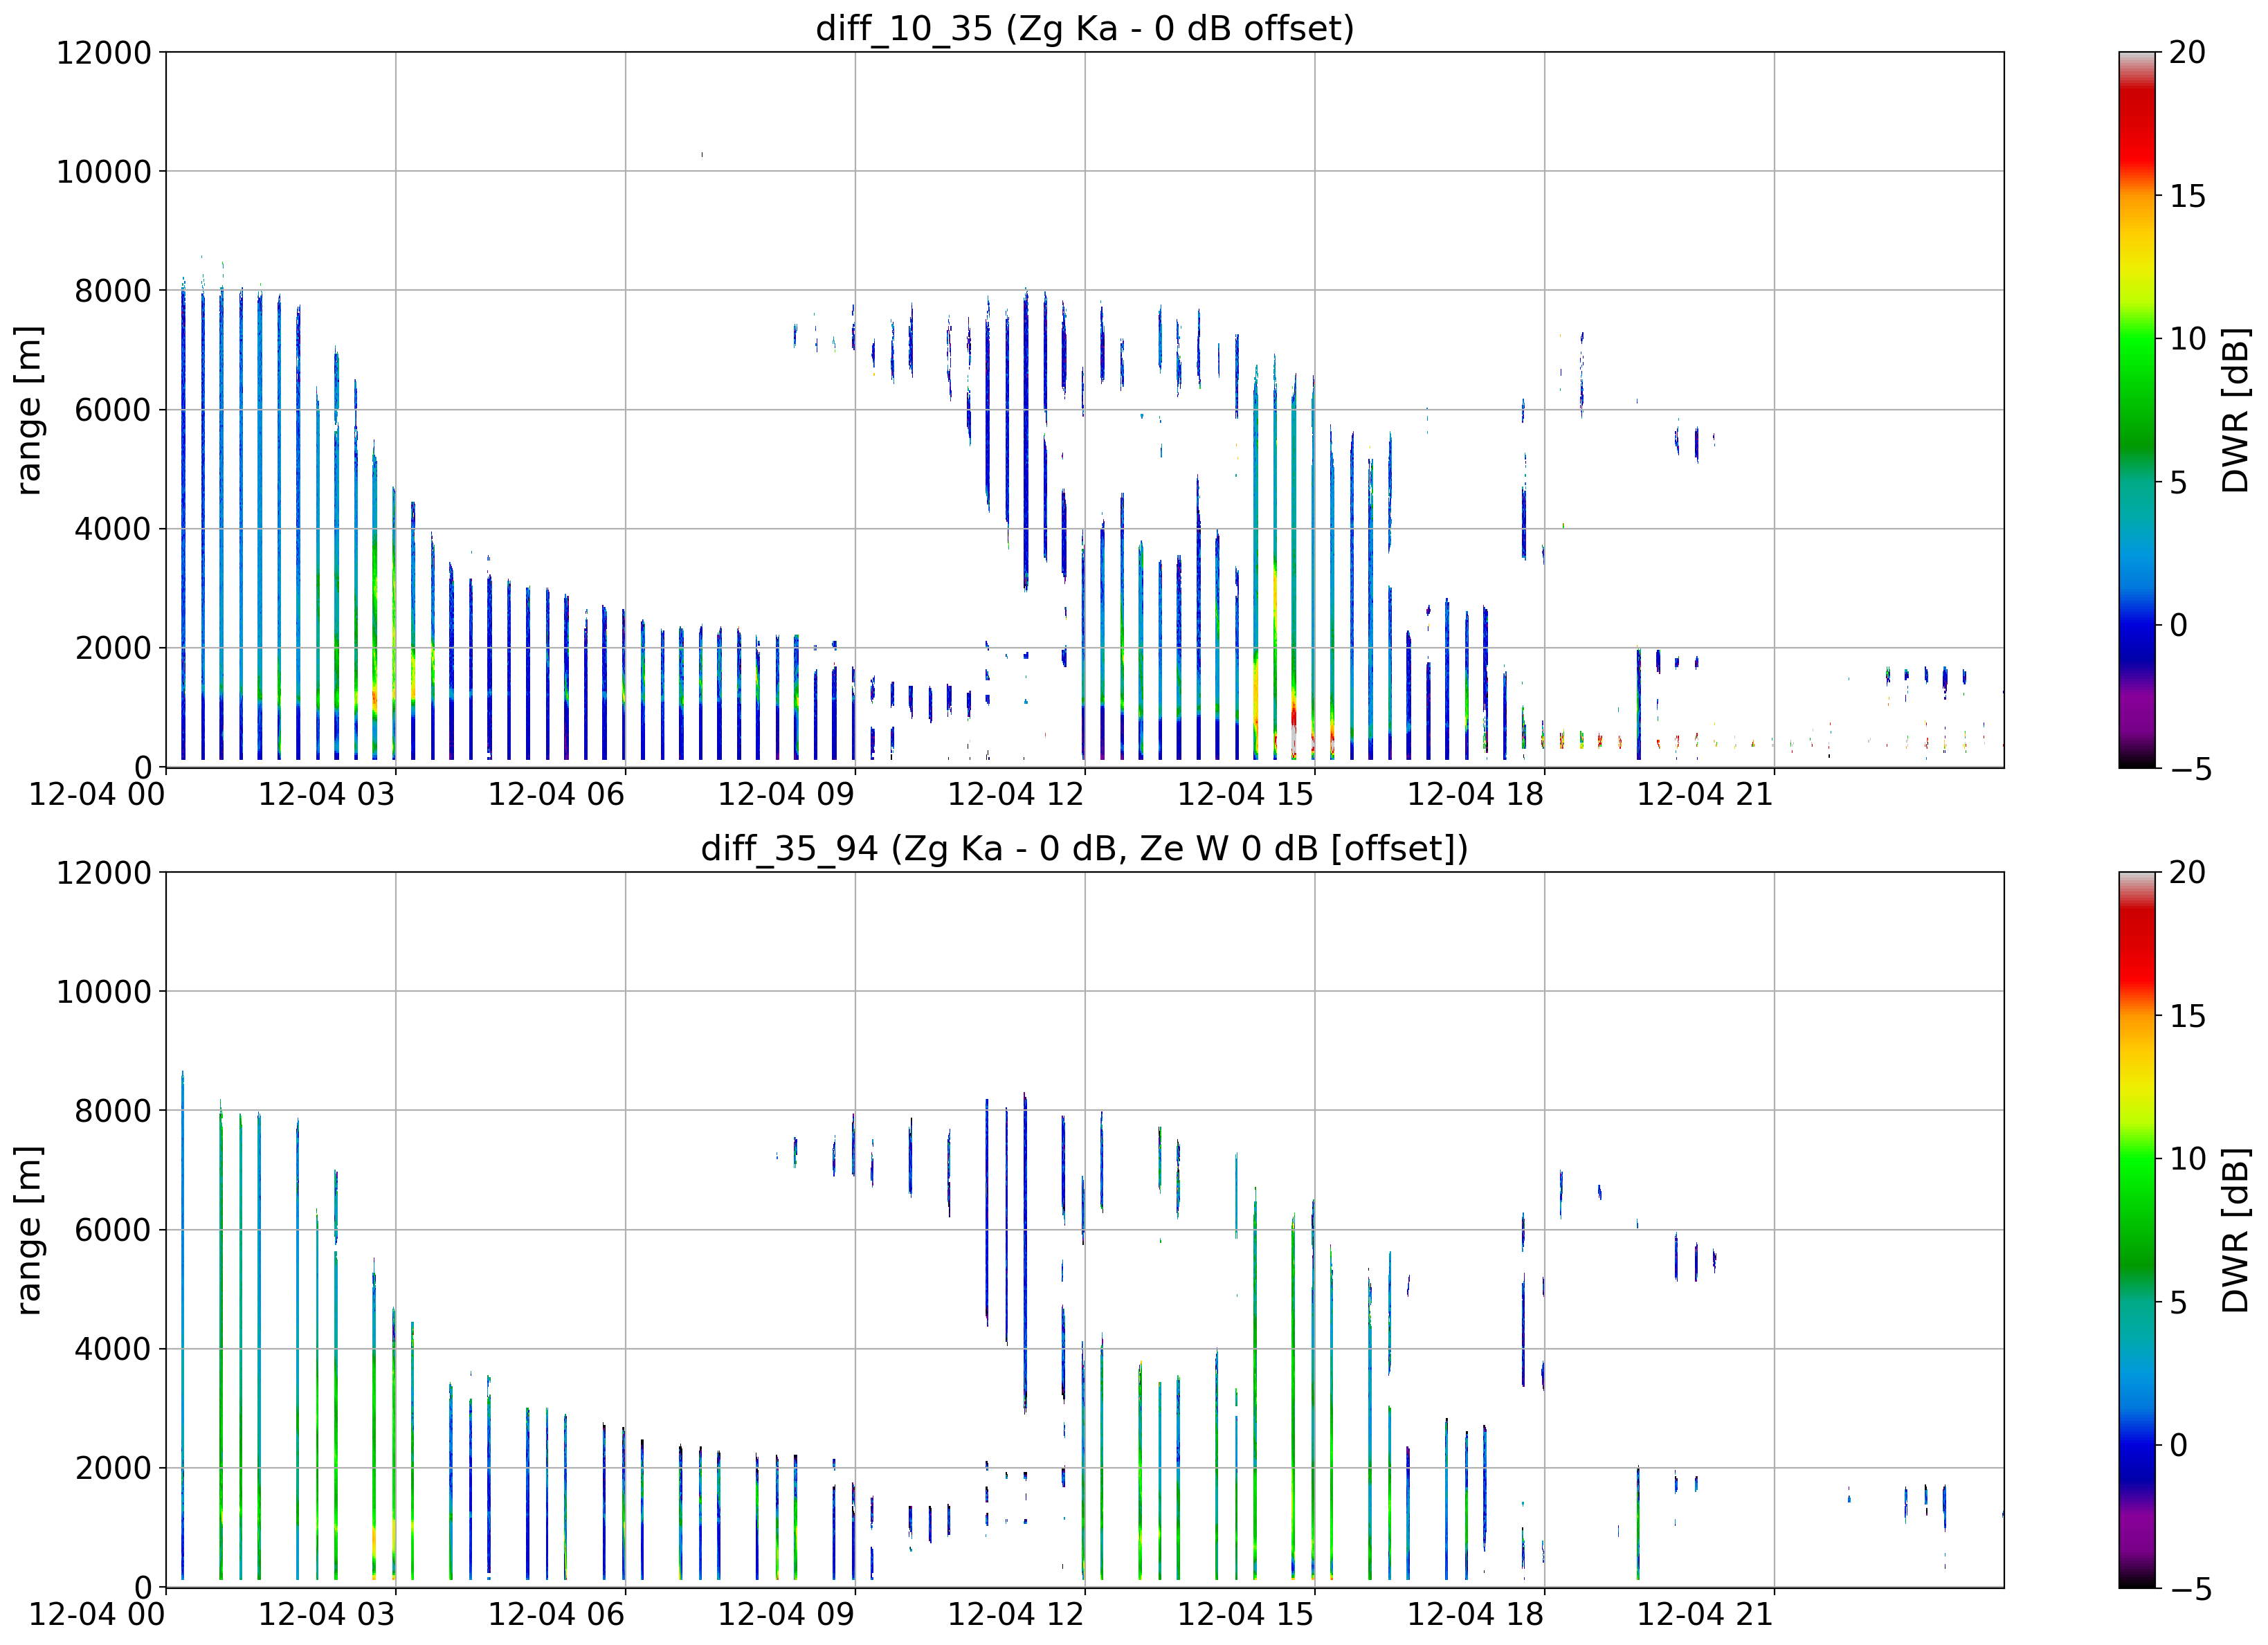The height and width of the screenshot is (1645, 2268).
Task: Click the "10000" y-tick of the diff_35_94 plot
Action: tap(104, 992)
